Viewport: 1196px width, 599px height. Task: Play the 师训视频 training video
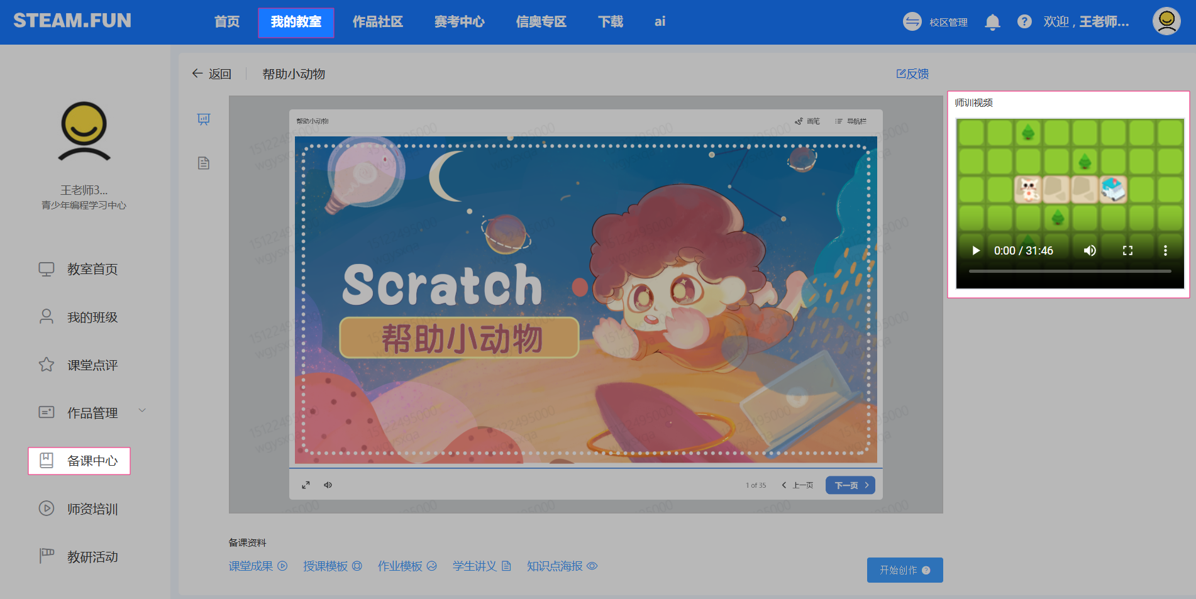[976, 251]
